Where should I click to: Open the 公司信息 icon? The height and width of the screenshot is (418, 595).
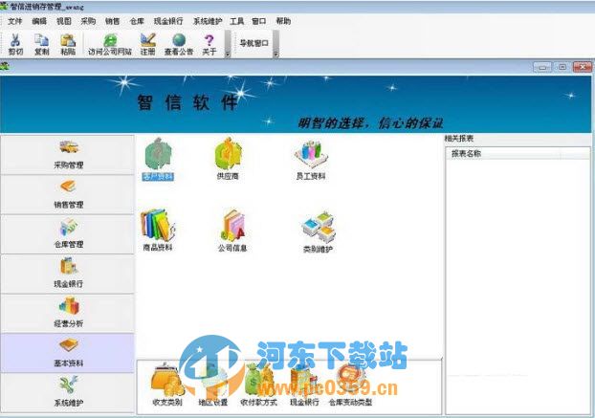tap(232, 231)
